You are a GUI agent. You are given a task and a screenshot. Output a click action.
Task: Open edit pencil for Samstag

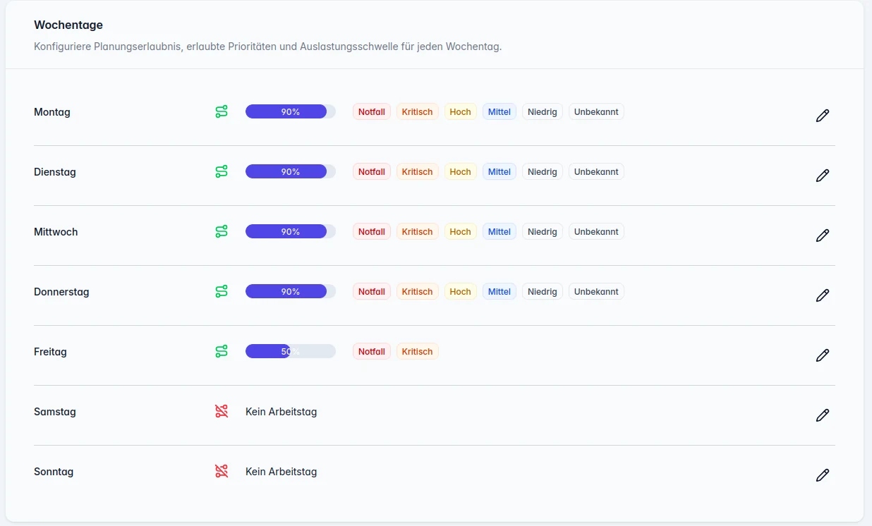822,415
